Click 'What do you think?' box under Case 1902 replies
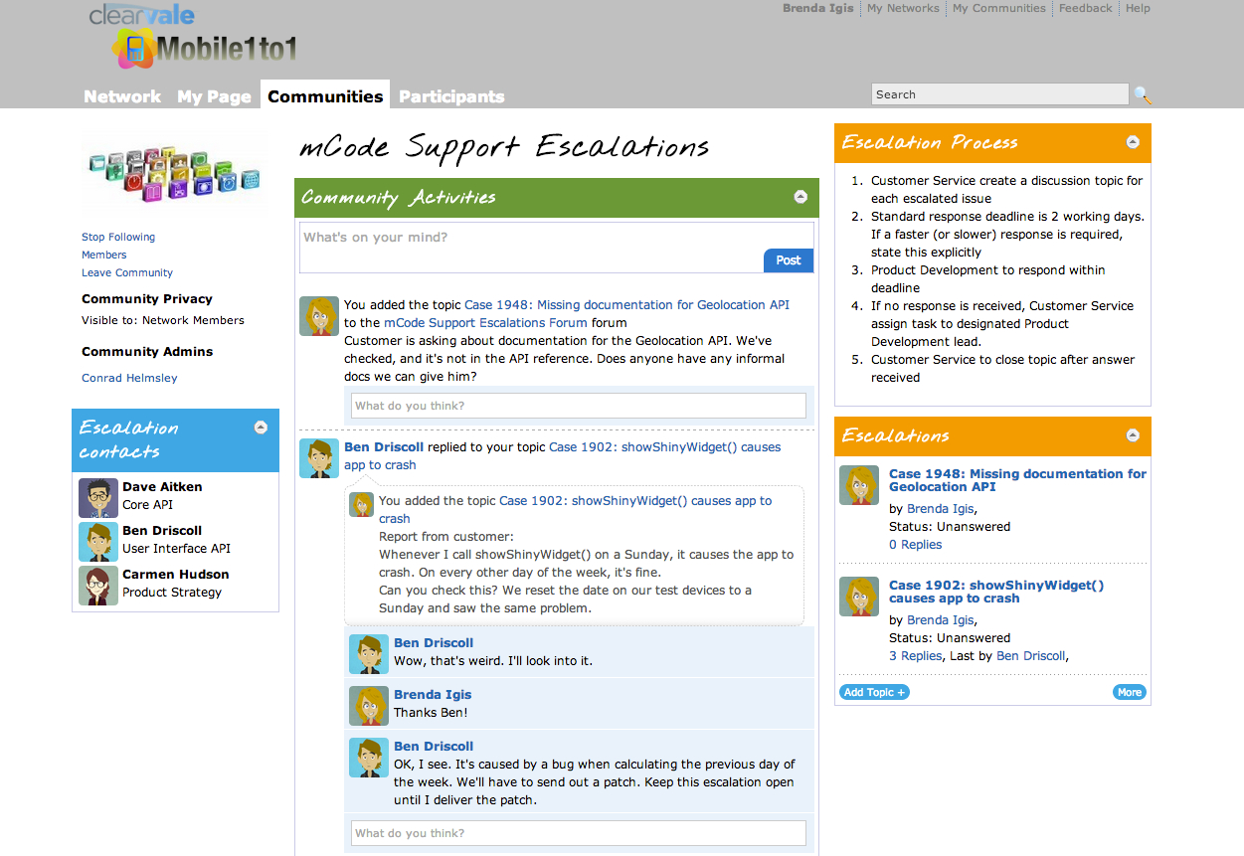1244x856 pixels. 578,833
